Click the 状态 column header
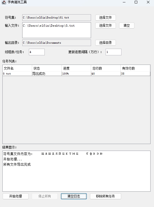Image resolution: width=154 pixels, height=207 pixels. point(47,68)
